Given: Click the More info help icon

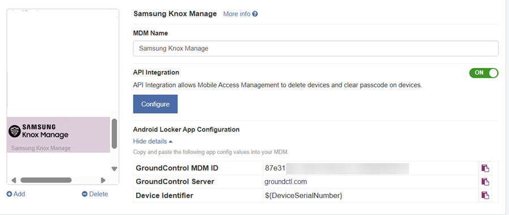Looking at the screenshot, I should (255, 14).
